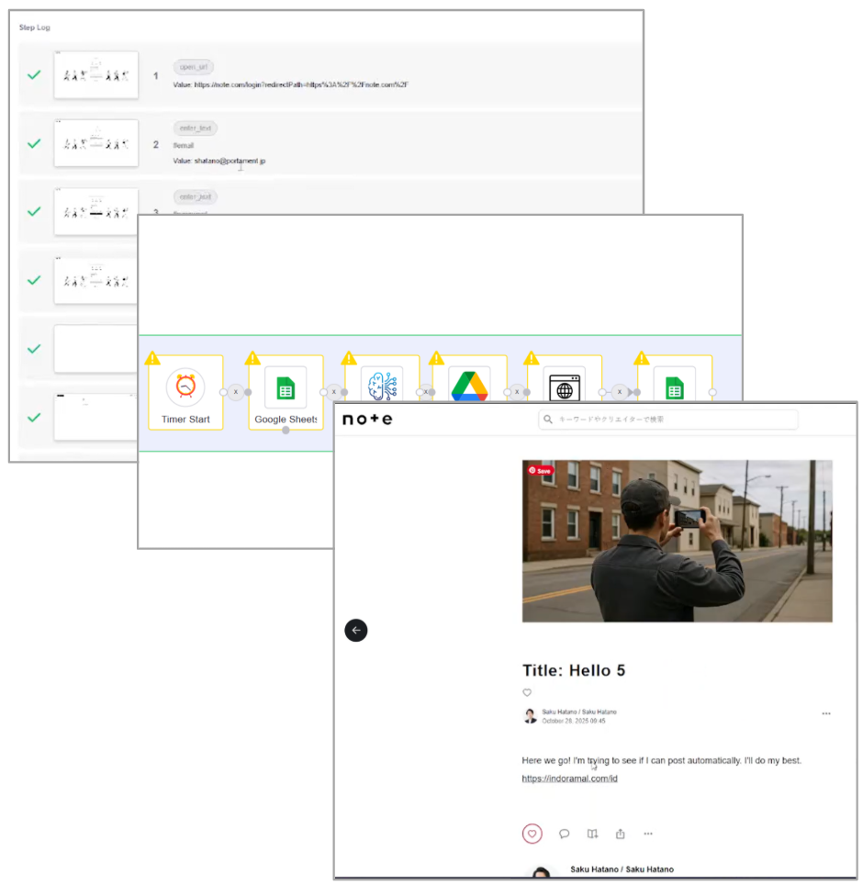Screen dimensions: 863x885
Task: Open step 2 screenshot thumbnail in Step Log
Action: (x=96, y=143)
